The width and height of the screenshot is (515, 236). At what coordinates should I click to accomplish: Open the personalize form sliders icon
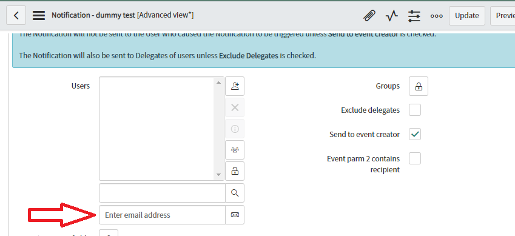tap(414, 16)
